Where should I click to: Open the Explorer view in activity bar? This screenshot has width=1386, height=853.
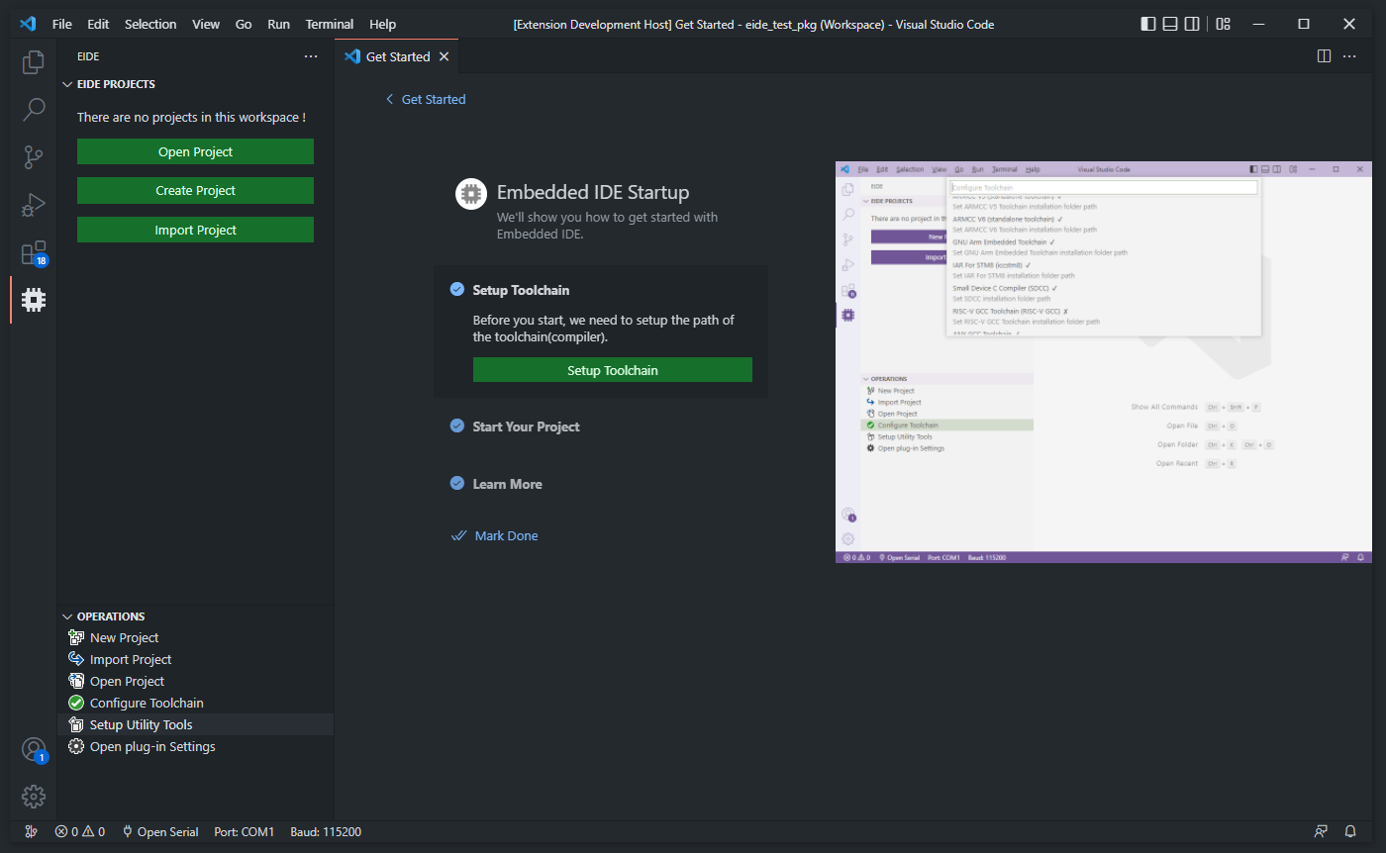tap(34, 63)
